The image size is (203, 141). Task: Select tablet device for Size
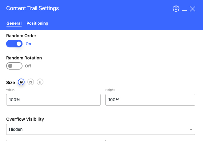click(30, 82)
